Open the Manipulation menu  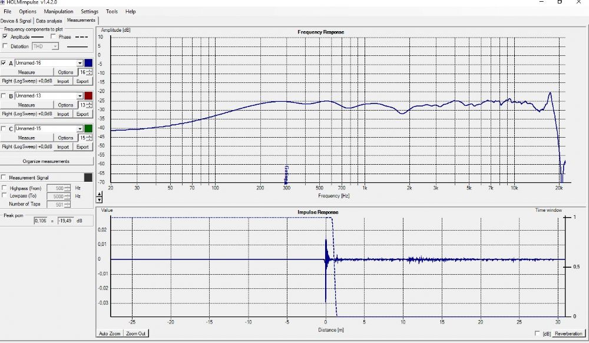[x=59, y=12]
